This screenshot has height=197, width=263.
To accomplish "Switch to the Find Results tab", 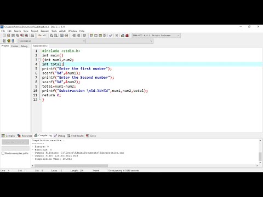I will pyautogui.click(x=75, y=136).
